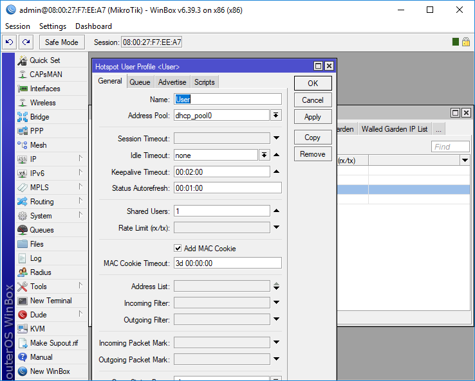
Task: Click the Cancel button
Action: tap(313, 100)
